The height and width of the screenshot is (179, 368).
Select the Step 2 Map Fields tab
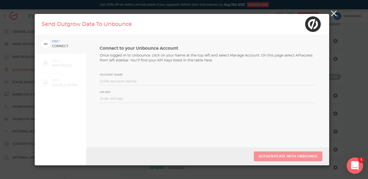60,64
